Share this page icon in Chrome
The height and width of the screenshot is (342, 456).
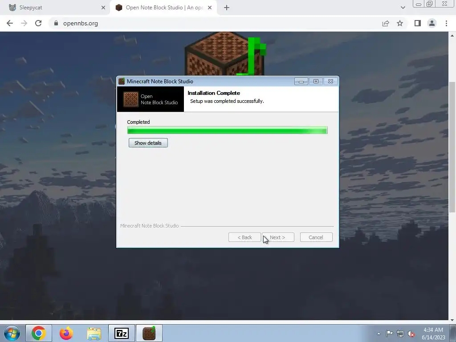coord(386,23)
